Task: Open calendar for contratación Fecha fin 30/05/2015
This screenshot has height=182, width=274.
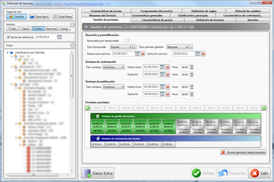Action: (x=162, y=74)
